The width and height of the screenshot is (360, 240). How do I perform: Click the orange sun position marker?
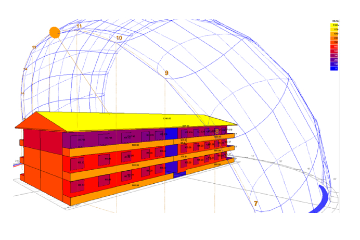[x=55, y=32]
